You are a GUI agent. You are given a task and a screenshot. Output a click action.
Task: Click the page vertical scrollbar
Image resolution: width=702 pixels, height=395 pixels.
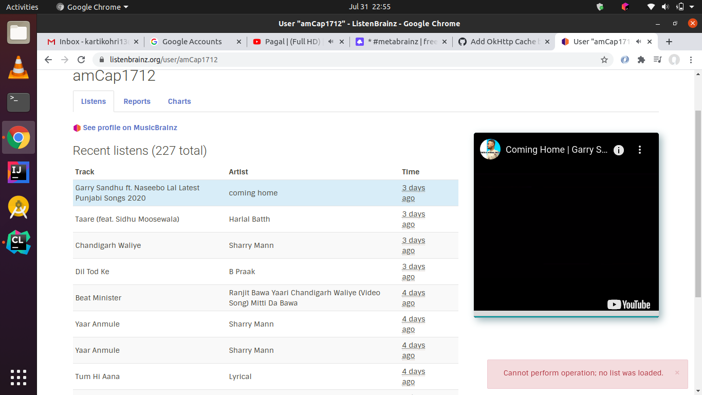click(x=698, y=204)
